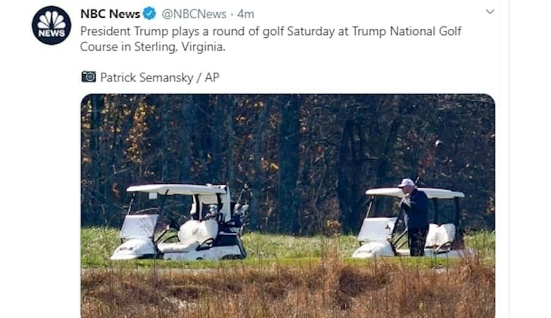Click the 4m tweet timestamp
Image resolution: width=551 pixels, height=318 pixels.
(x=246, y=13)
